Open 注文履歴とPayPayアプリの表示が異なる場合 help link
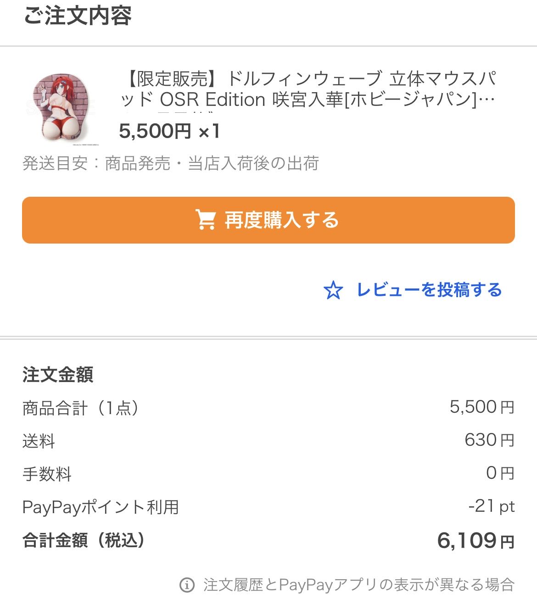 coord(359,585)
